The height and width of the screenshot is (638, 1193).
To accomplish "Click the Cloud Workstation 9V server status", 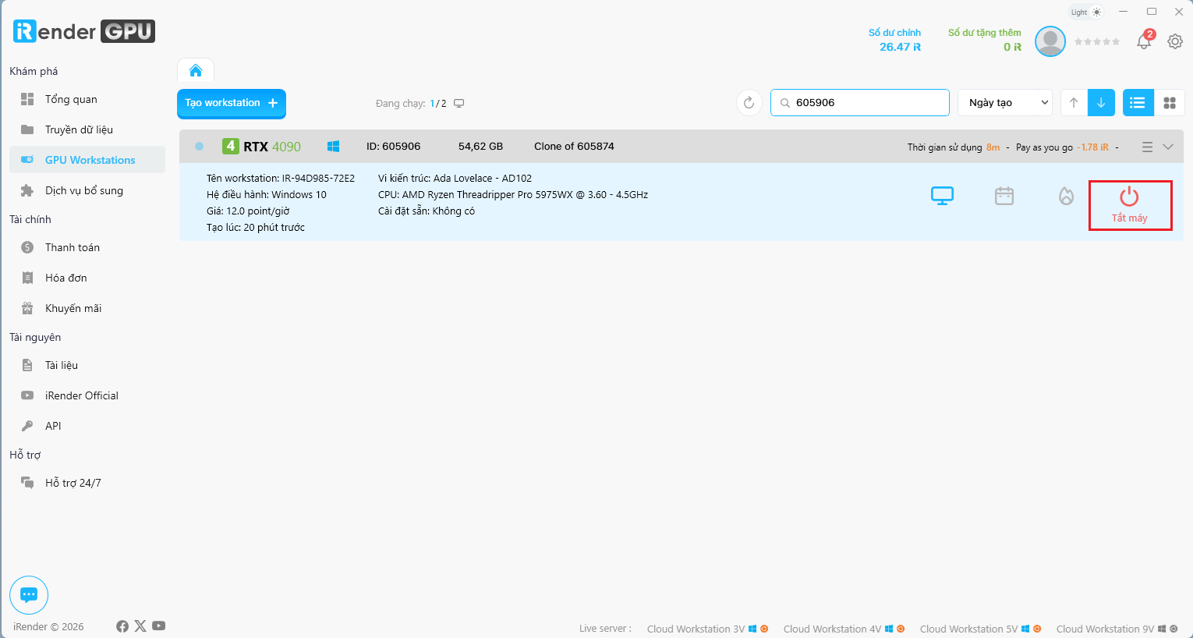I will (x=1117, y=629).
